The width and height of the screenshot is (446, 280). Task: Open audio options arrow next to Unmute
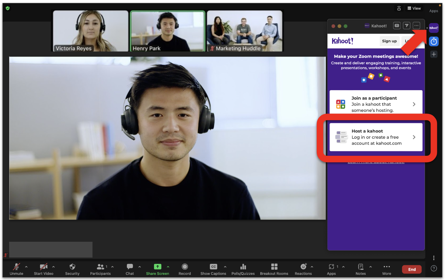tap(26, 267)
